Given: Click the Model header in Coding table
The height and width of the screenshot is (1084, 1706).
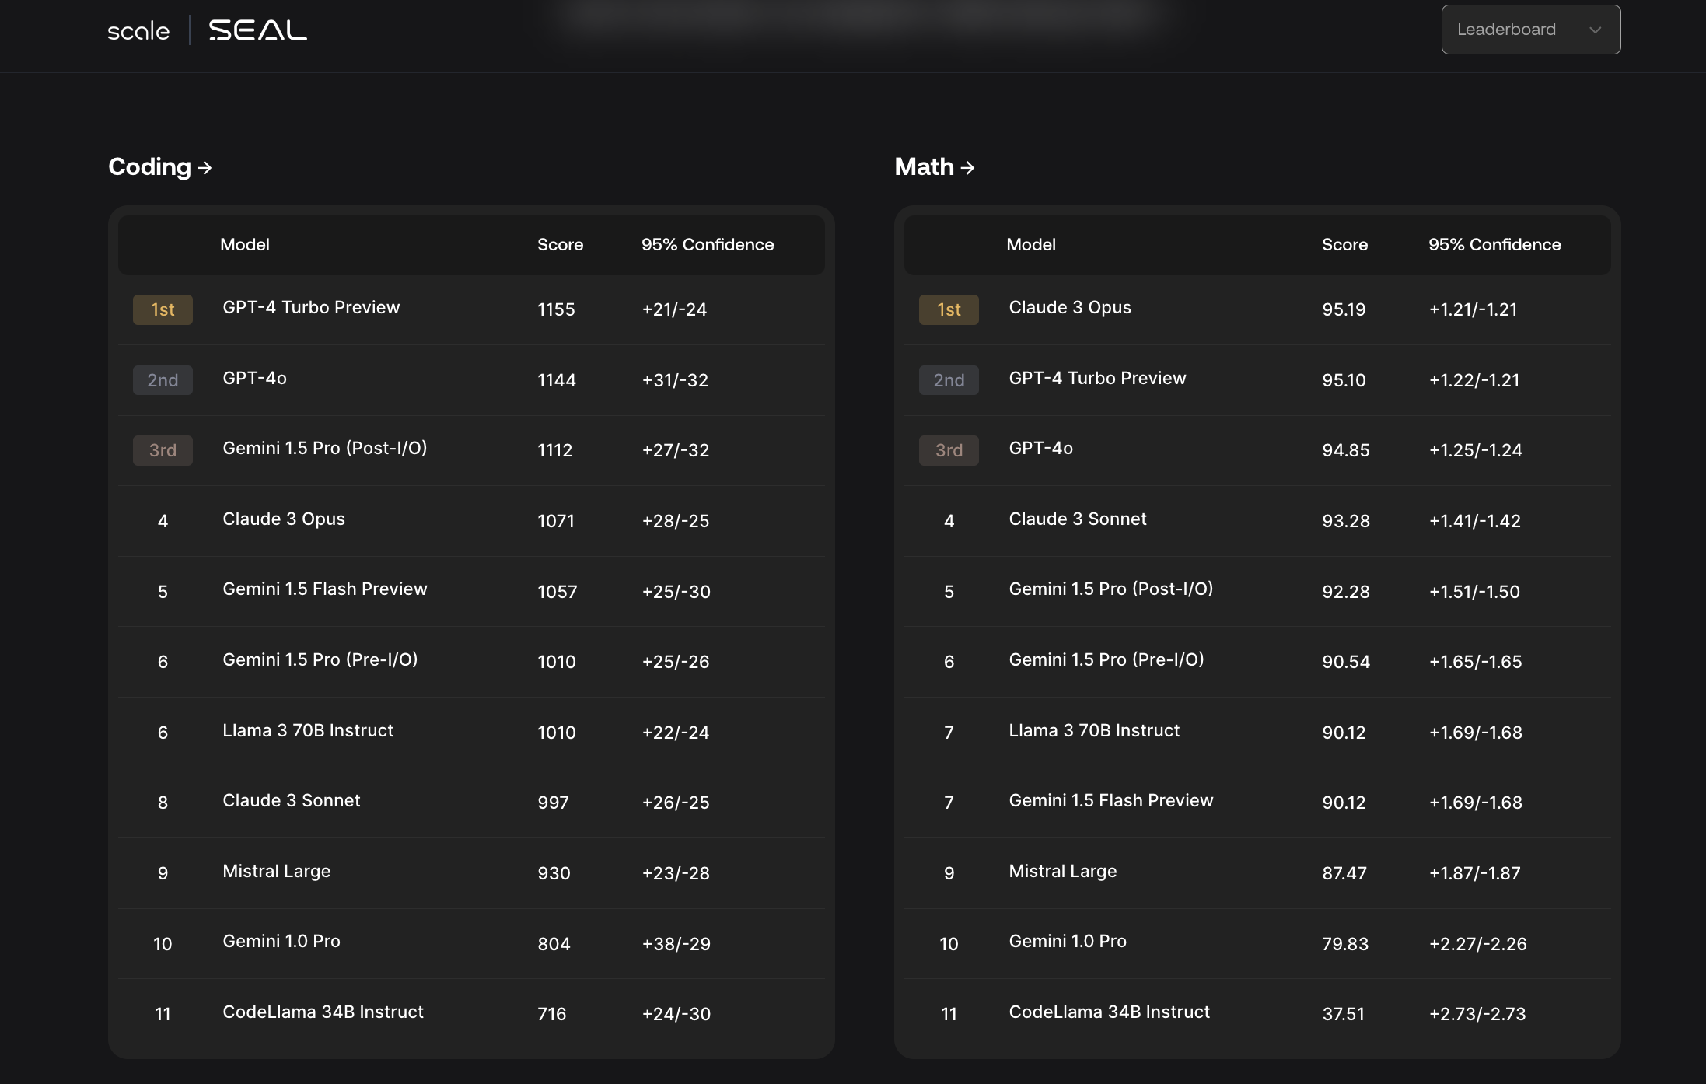Looking at the screenshot, I should [x=244, y=244].
